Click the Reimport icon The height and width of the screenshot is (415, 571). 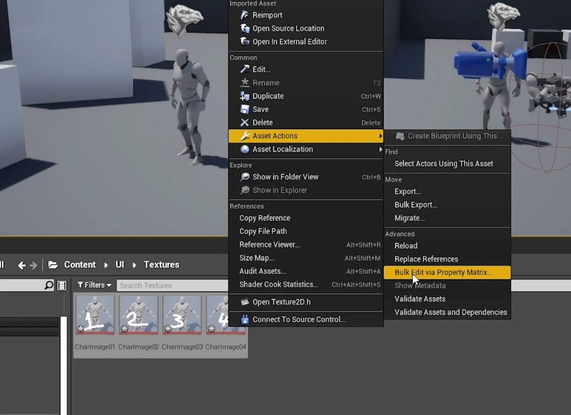click(245, 15)
